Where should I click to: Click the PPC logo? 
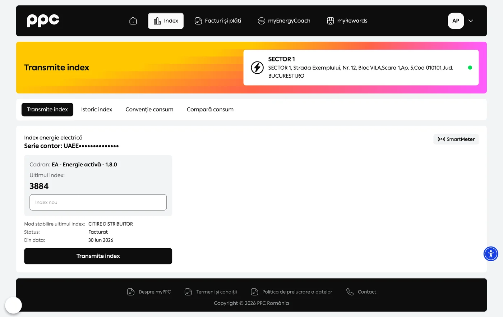click(x=43, y=20)
